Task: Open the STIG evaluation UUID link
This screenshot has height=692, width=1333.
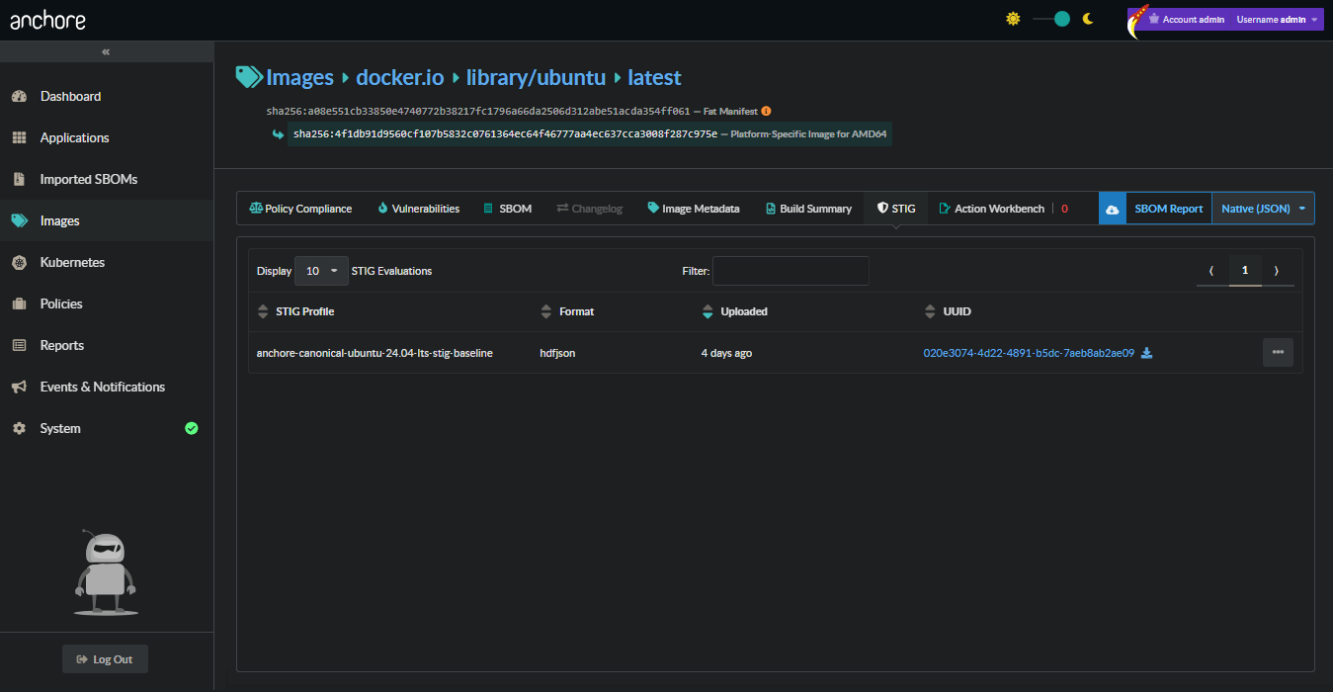Action: [x=1028, y=353]
